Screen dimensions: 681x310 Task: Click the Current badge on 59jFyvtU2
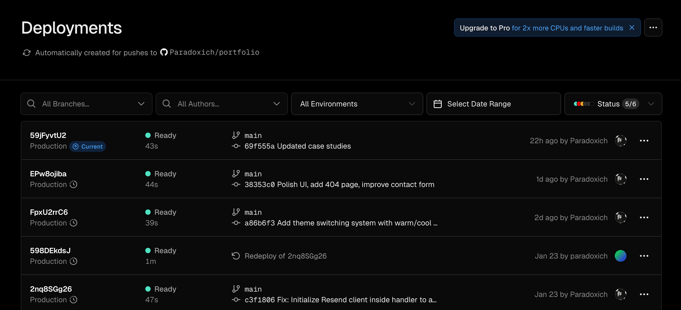tap(88, 146)
